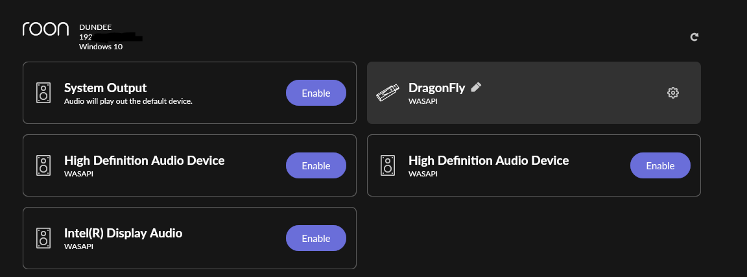Click the roon logo

pyautogui.click(x=46, y=29)
